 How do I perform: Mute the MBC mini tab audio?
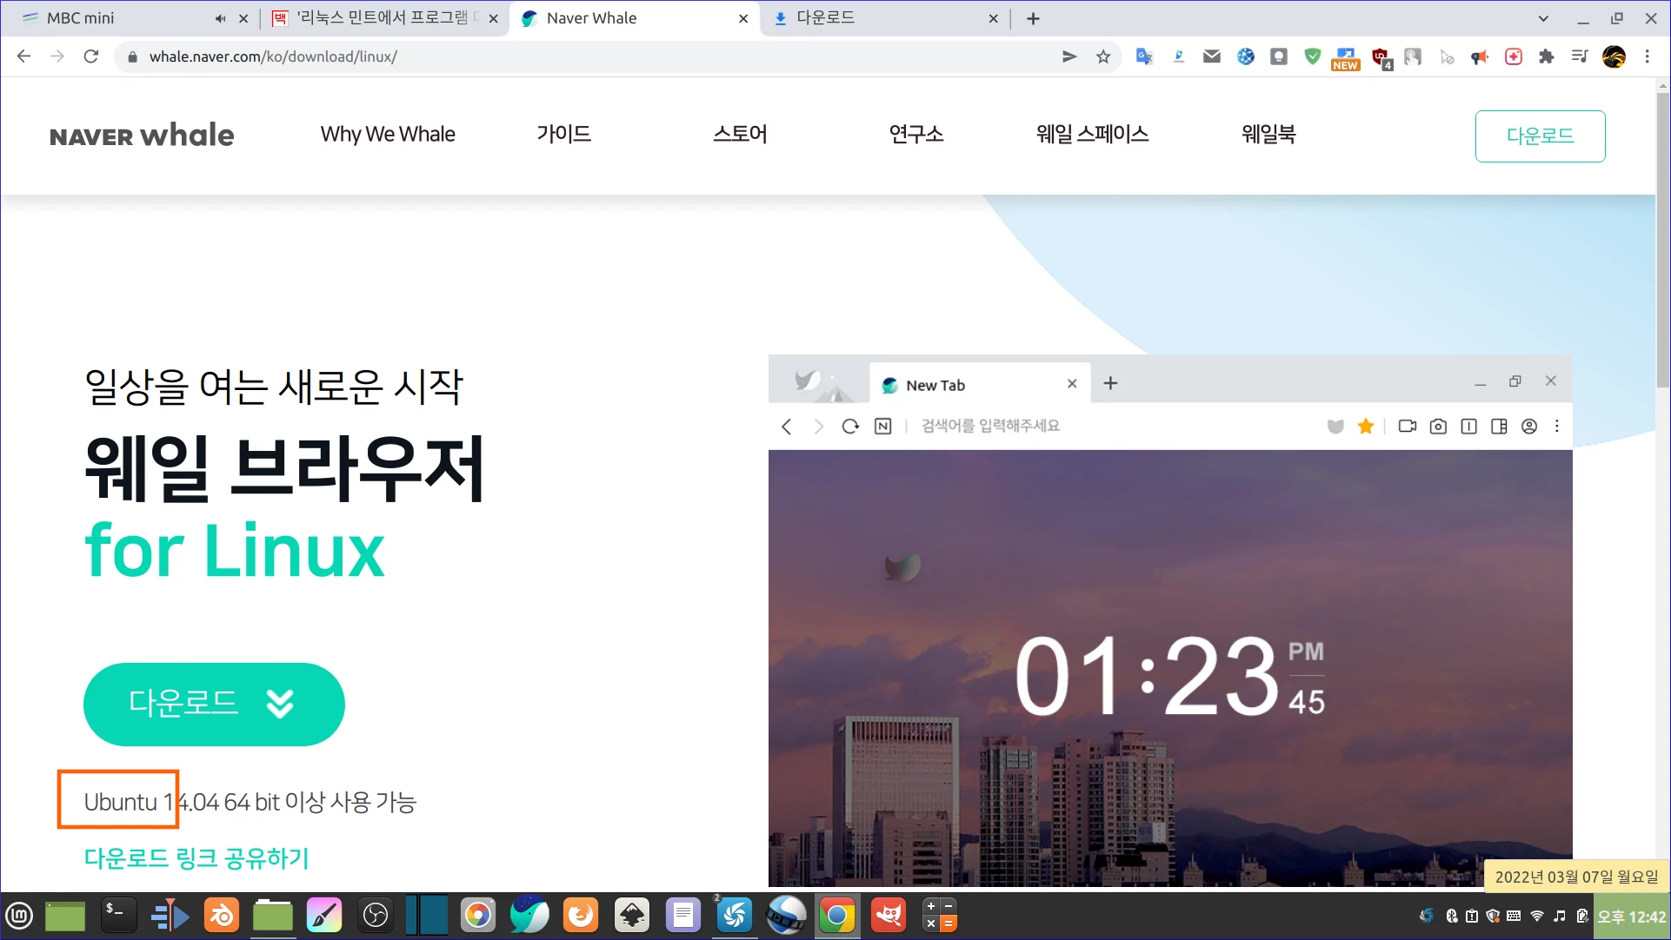click(x=220, y=18)
